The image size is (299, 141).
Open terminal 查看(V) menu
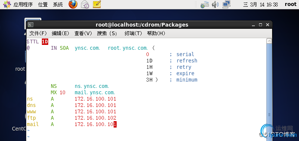click(x=83, y=33)
